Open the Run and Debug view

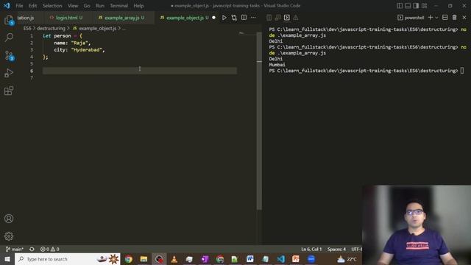(9, 73)
